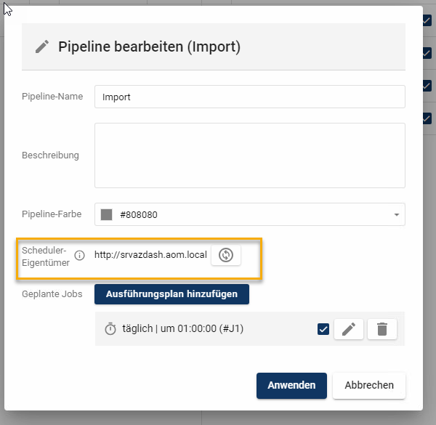Cancel with the Abbrechen button
This screenshot has height=425, width=436.
point(369,386)
